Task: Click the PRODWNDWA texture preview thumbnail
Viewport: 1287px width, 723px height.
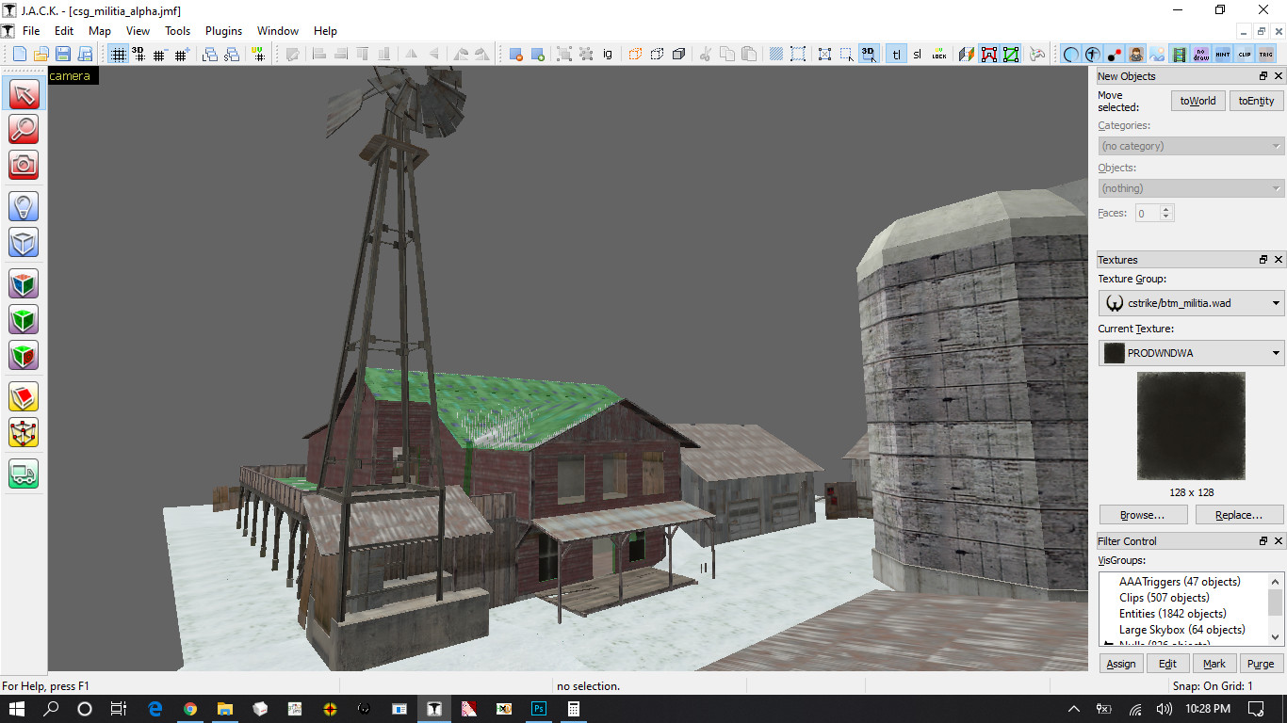Action: (x=1191, y=426)
